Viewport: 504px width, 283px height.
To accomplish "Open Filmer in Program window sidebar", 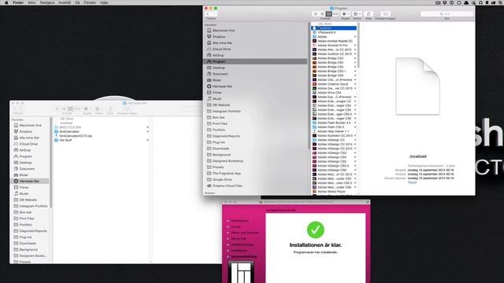I will pos(217,93).
